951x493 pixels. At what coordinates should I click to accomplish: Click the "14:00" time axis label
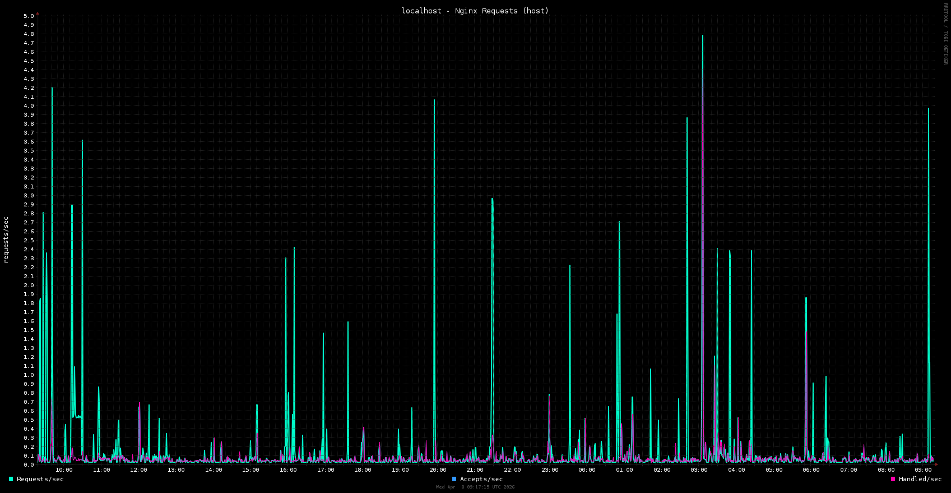coord(214,470)
